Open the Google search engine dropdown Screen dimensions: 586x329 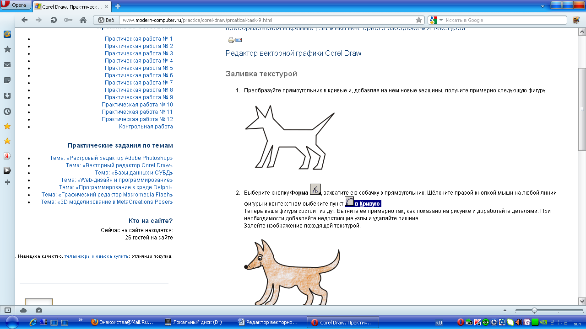click(x=436, y=20)
